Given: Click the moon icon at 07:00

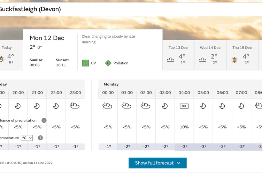Looking at the screenshot, I should [241, 106].
